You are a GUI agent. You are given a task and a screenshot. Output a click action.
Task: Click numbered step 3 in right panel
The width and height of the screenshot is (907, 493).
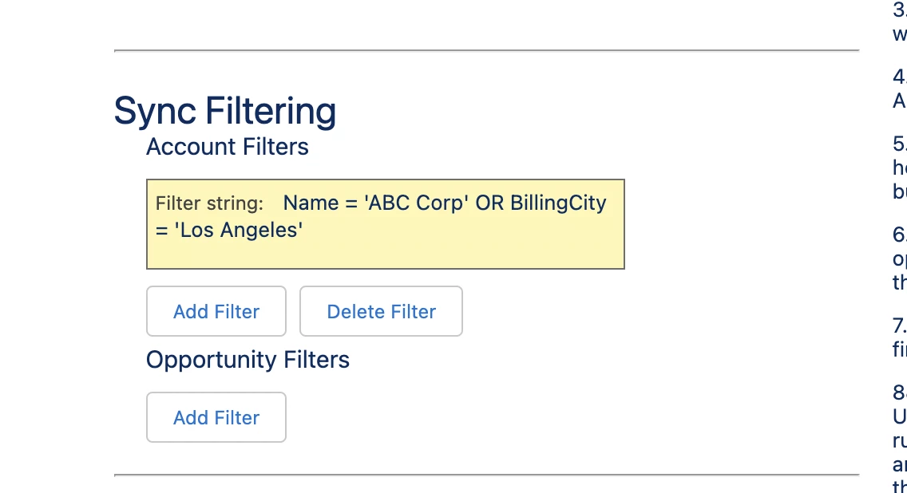(x=899, y=11)
